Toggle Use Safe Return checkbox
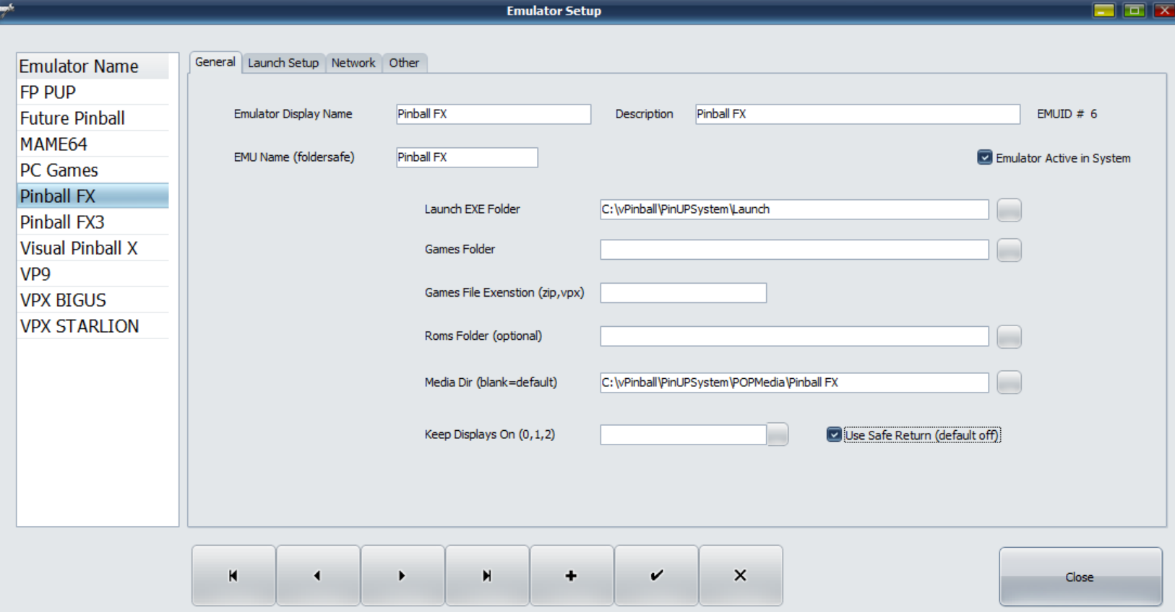Screen dimensions: 1175x612 [834, 434]
